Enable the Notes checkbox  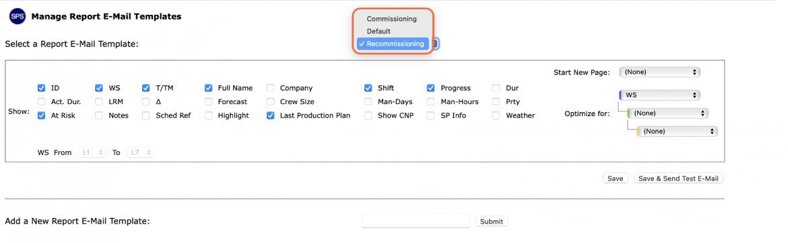click(99, 115)
